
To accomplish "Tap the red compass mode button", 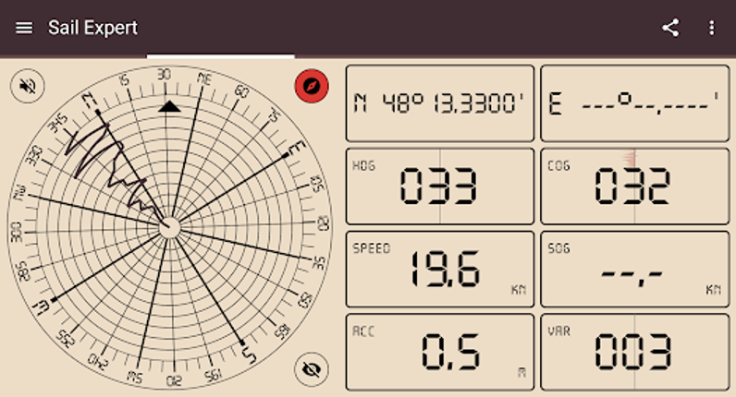I will pyautogui.click(x=312, y=87).
